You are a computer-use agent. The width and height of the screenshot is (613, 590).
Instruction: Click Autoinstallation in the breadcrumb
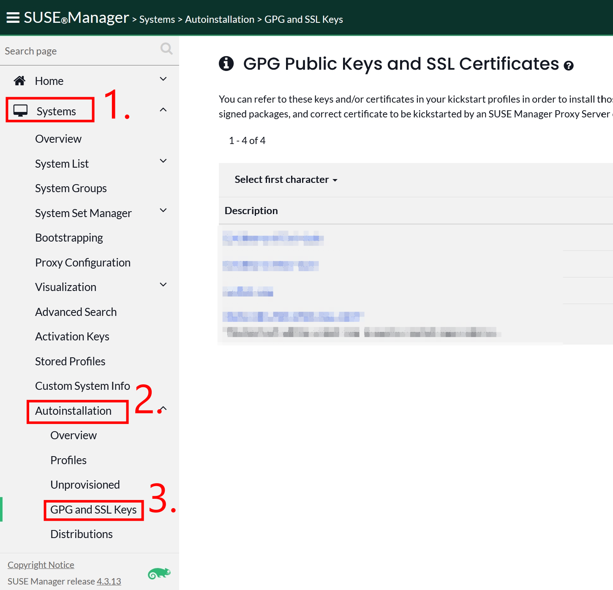click(x=220, y=19)
